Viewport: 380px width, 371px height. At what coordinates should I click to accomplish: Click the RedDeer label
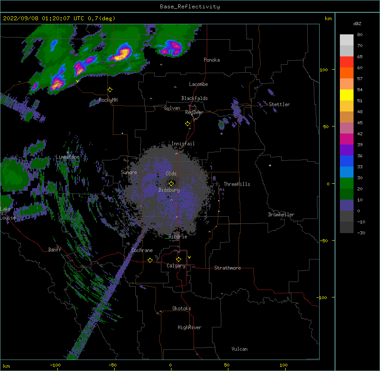click(x=194, y=112)
